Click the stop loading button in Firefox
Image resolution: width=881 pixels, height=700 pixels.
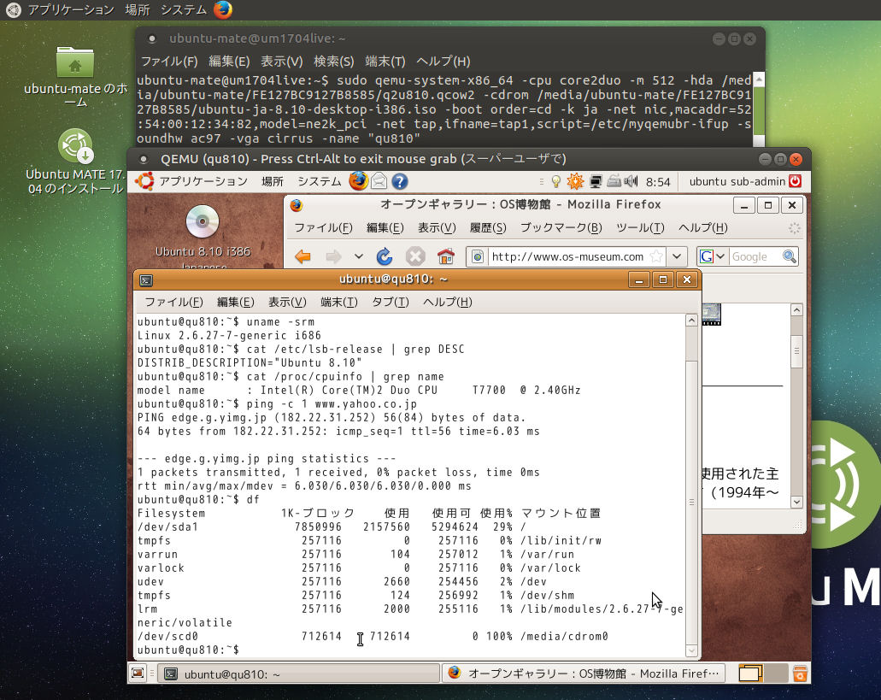coord(415,256)
